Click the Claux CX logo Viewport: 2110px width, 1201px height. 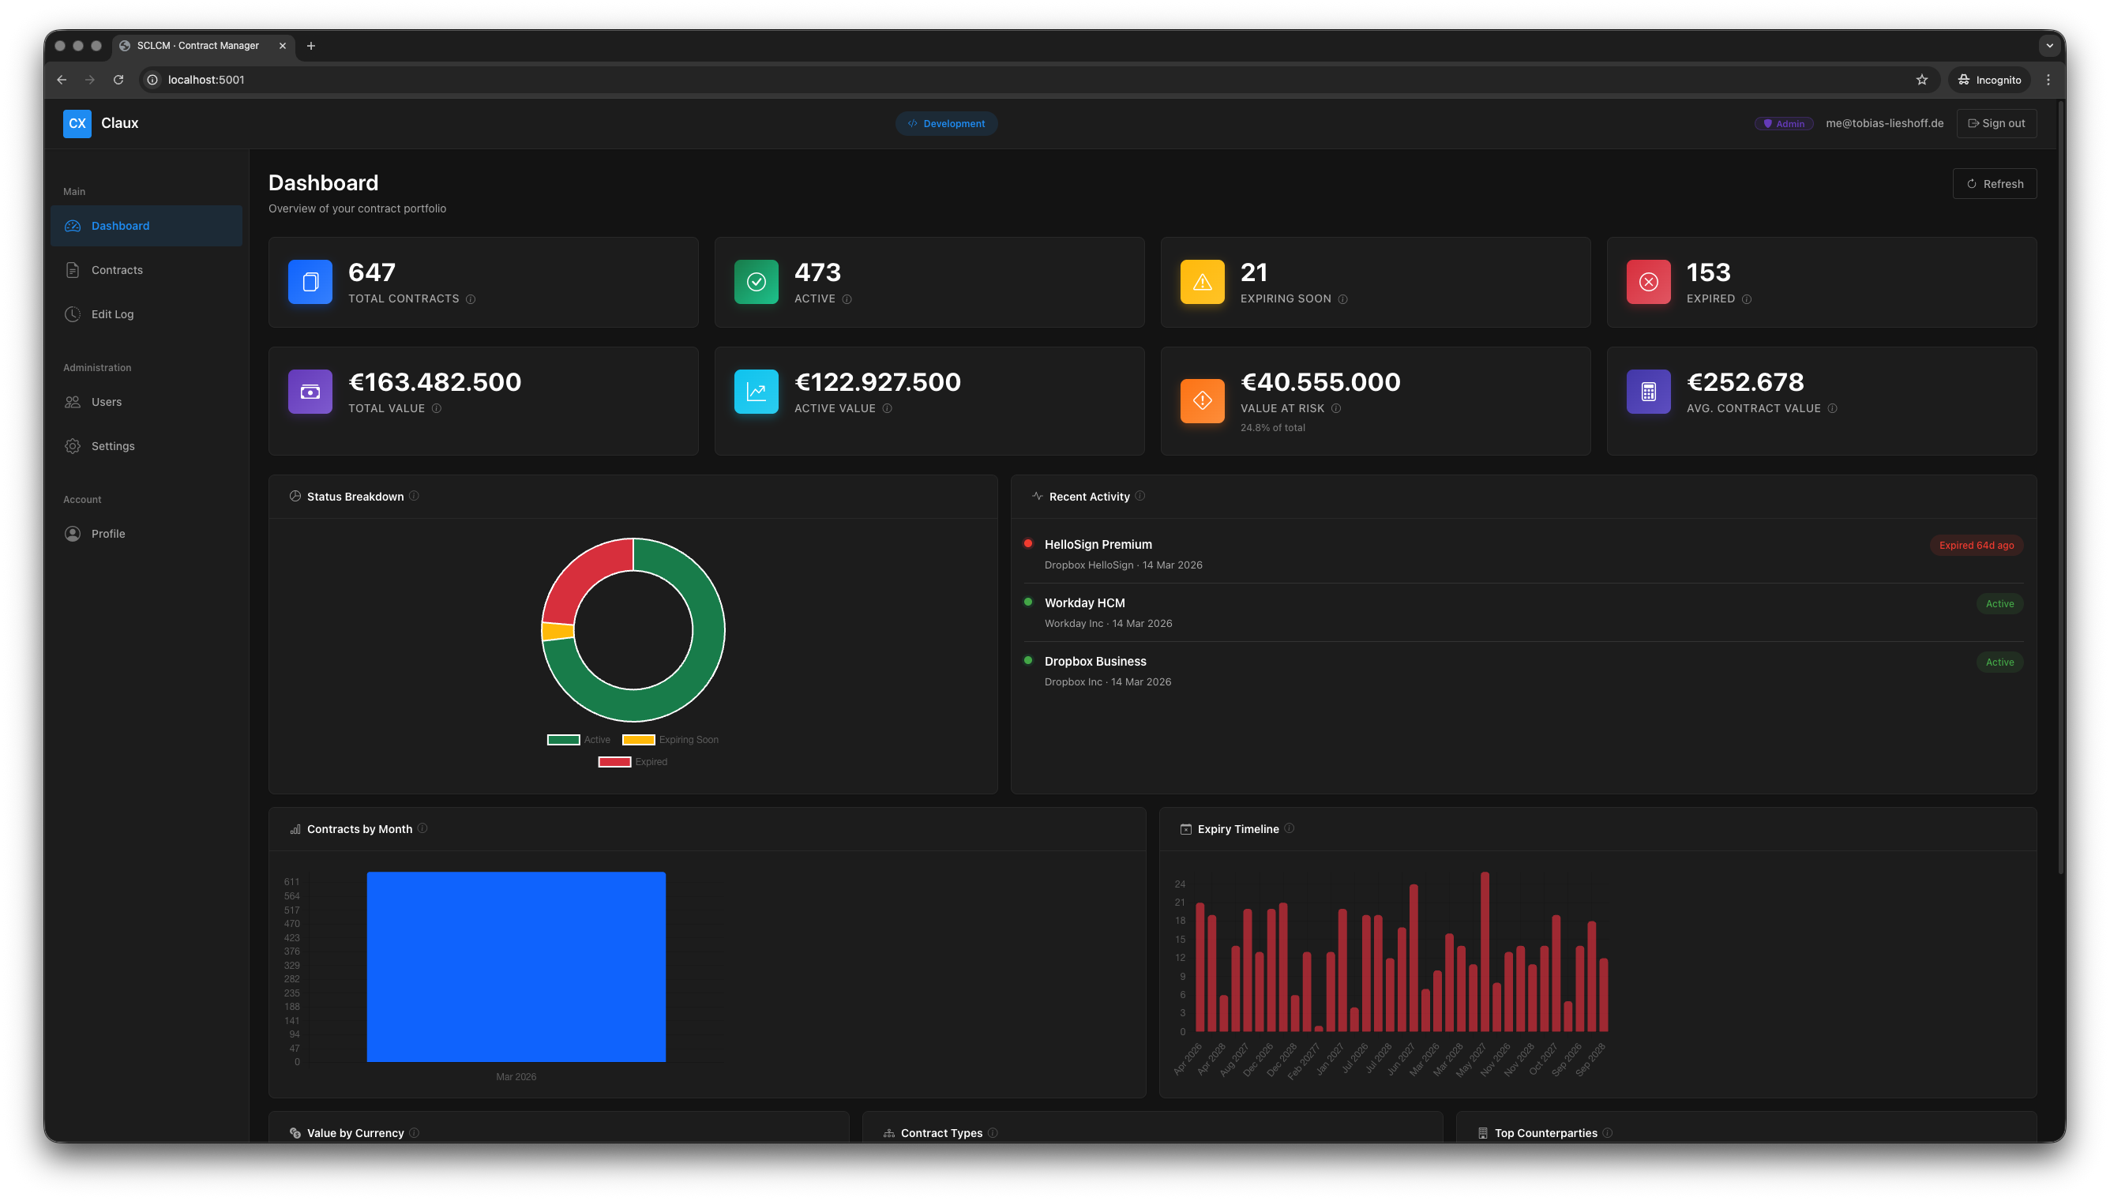77,123
